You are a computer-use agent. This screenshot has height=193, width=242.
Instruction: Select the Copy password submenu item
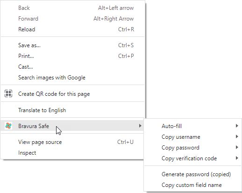coord(192,148)
